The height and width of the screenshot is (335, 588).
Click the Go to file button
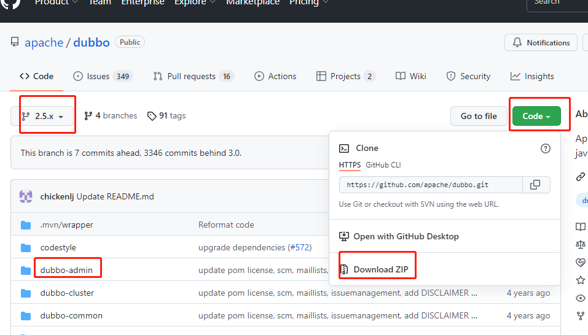click(x=479, y=116)
